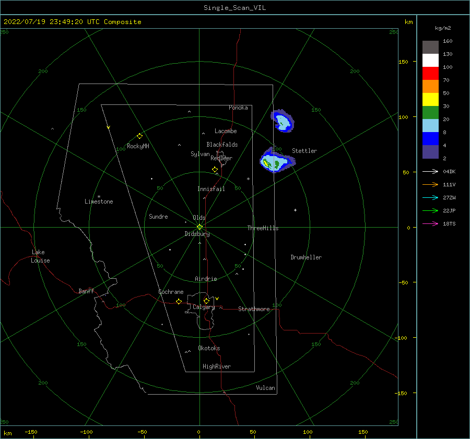Click the Single_Scan_VIL title text
This screenshot has height=439, width=470.
point(234,8)
